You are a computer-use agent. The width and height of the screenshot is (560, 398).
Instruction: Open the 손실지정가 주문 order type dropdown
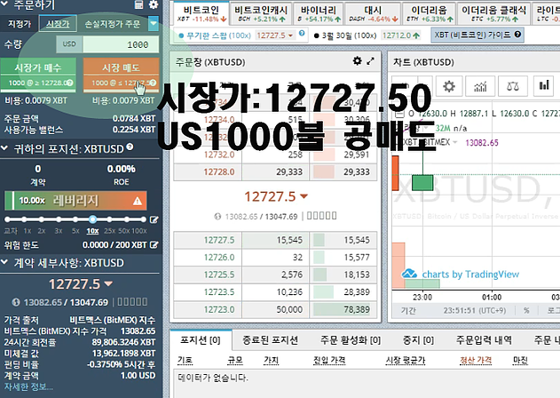coord(154,24)
